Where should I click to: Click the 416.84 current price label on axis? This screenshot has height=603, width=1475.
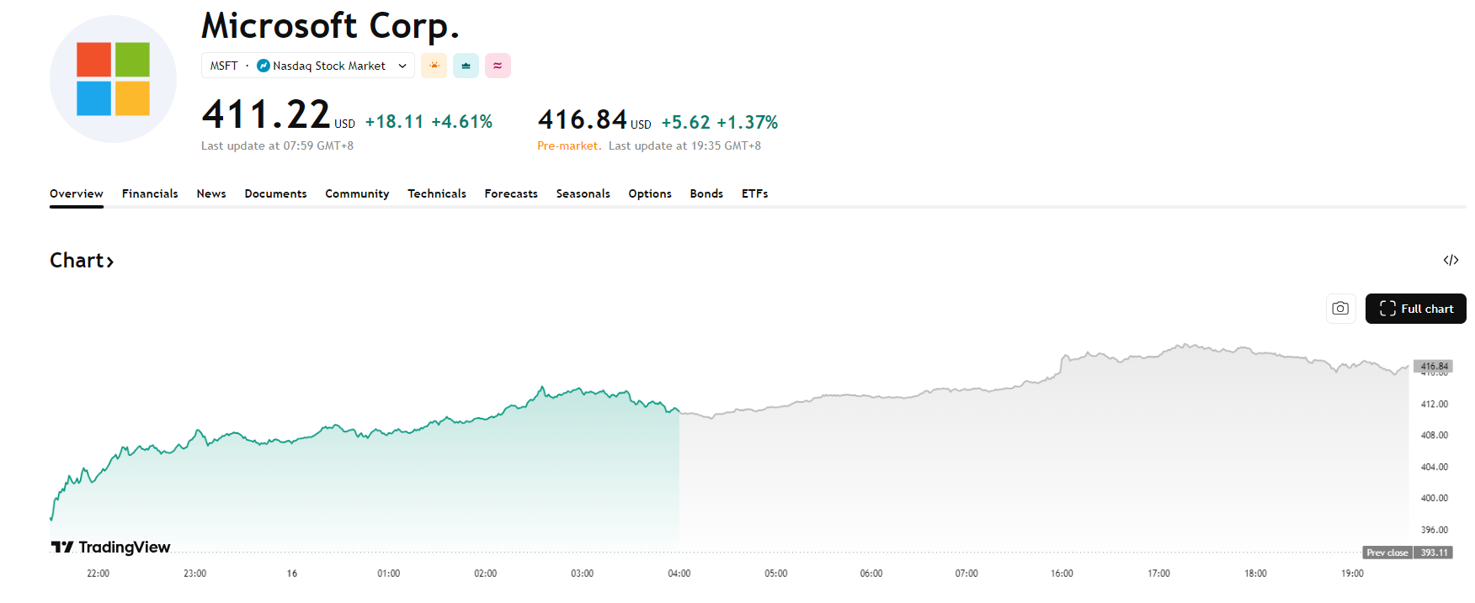(1434, 366)
